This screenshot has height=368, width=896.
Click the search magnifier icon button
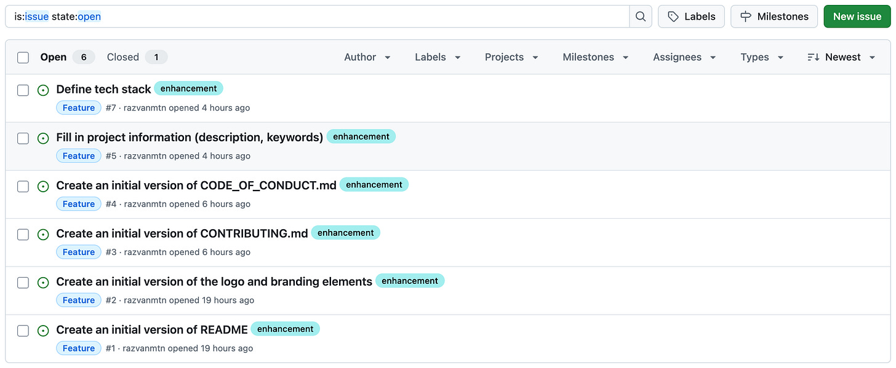(641, 17)
